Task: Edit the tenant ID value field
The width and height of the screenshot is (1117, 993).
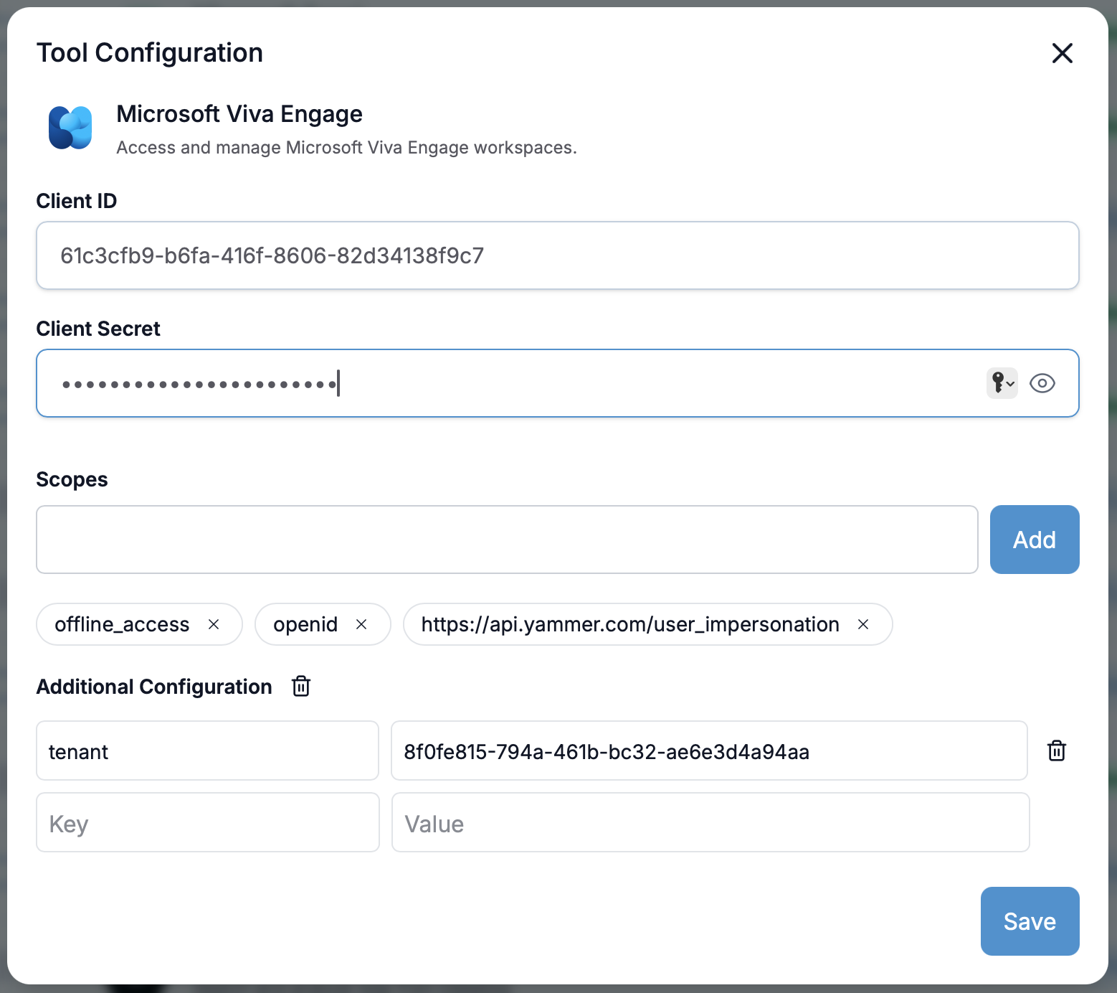Action: coord(708,751)
